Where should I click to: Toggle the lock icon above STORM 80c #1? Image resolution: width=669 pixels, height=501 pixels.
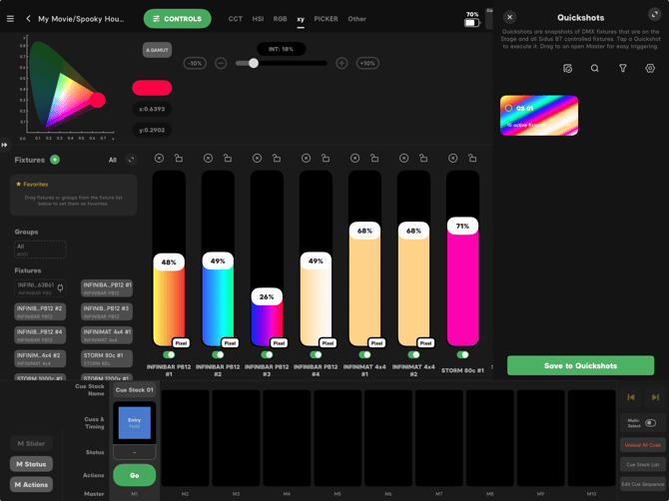click(472, 159)
